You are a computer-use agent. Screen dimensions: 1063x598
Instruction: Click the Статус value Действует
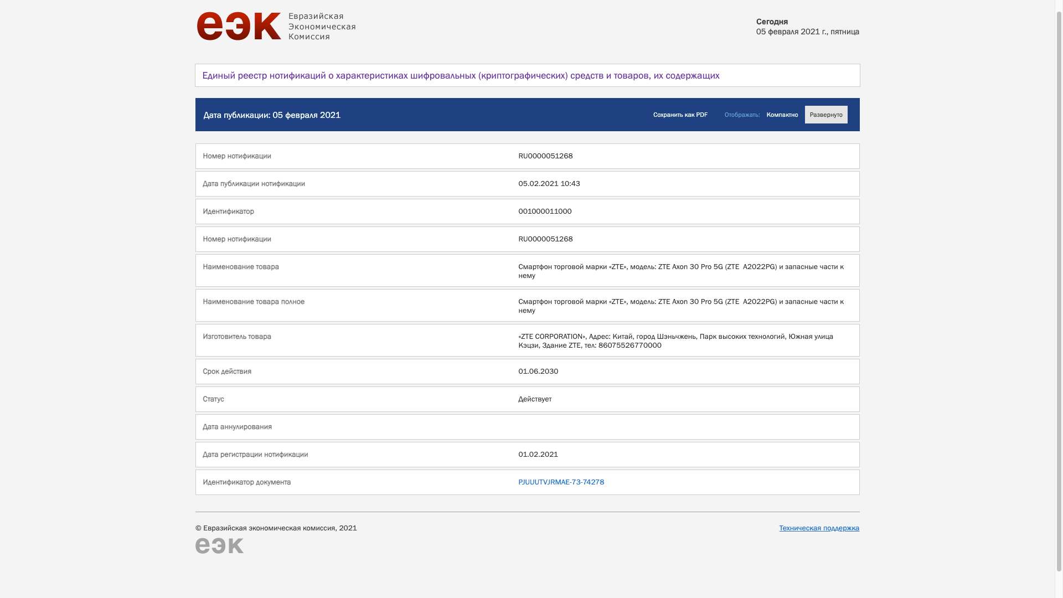535,399
